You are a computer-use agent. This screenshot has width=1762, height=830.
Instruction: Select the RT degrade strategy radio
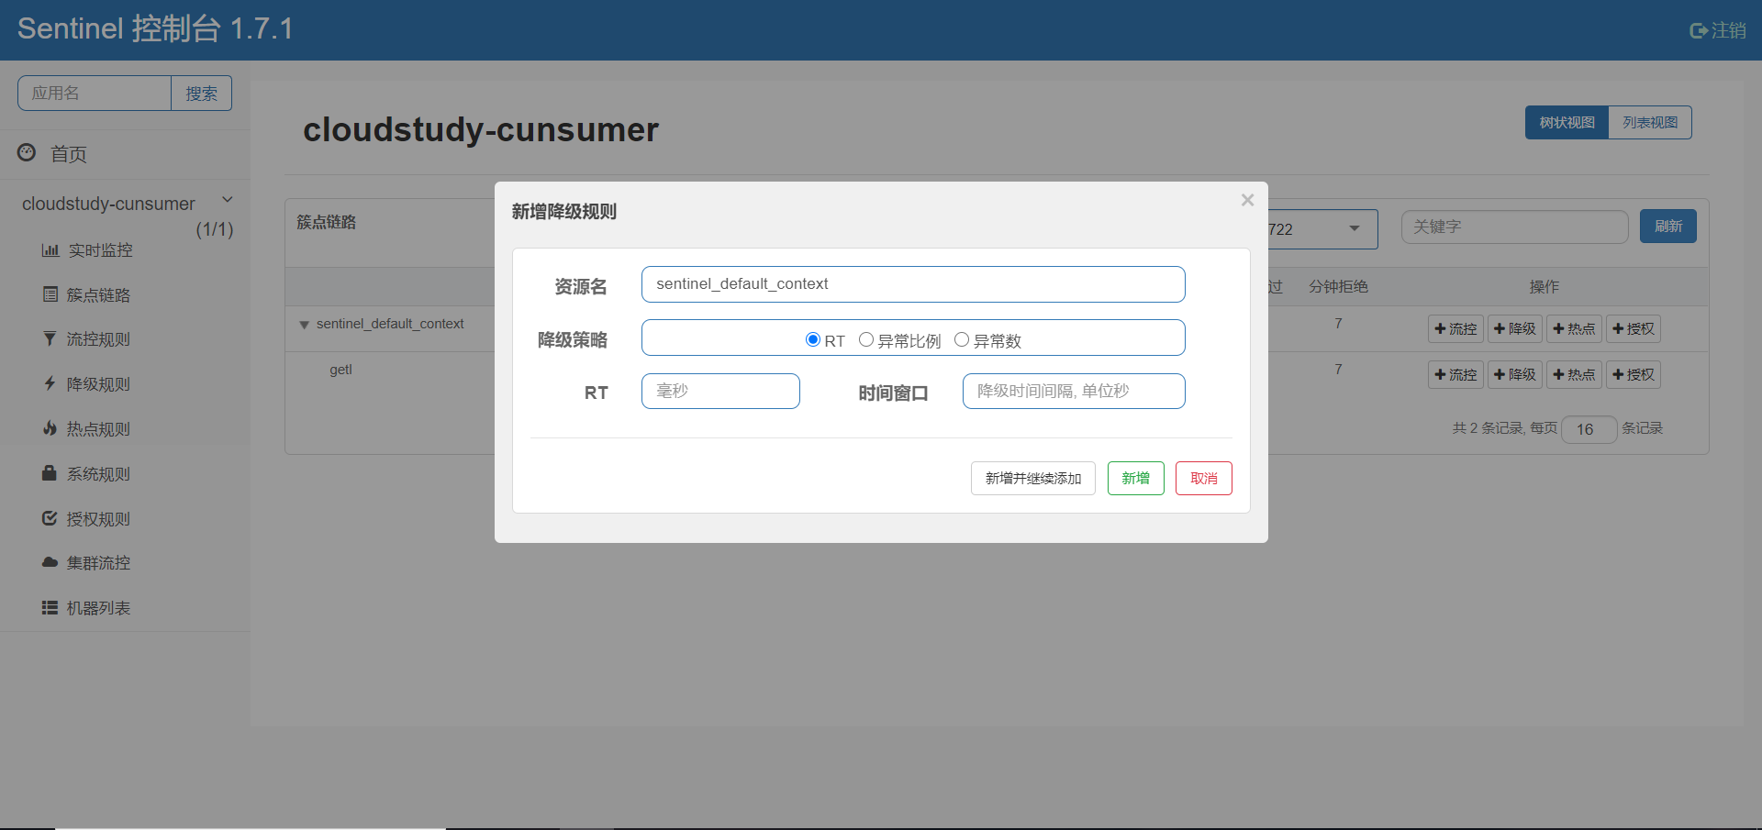pyautogui.click(x=812, y=339)
